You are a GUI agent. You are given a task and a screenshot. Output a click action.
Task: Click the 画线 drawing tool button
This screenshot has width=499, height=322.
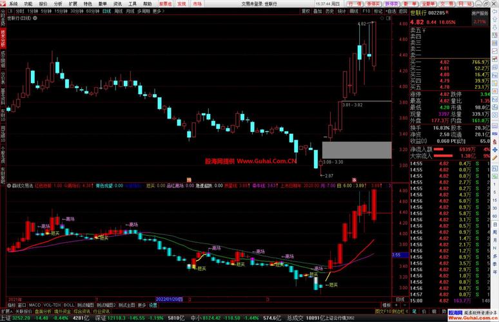coord(355,11)
